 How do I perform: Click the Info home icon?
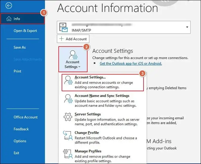(9, 19)
